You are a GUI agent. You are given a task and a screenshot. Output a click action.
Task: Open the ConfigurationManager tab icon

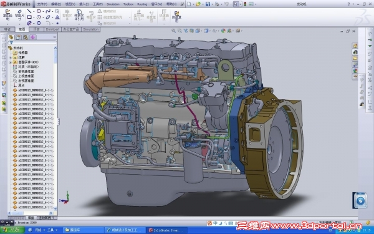pyautogui.click(x=26, y=37)
